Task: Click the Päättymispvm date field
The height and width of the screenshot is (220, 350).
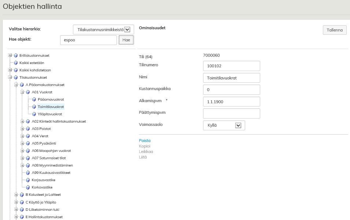Action: tap(231, 113)
